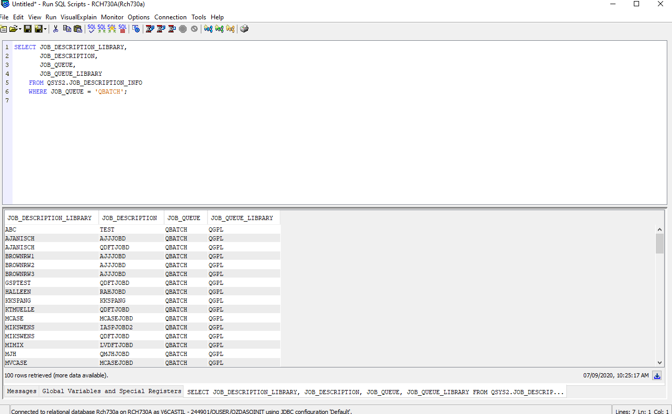Click the third SQL icon with yellow star
Viewport: 672px width, 414px height.
(112, 29)
